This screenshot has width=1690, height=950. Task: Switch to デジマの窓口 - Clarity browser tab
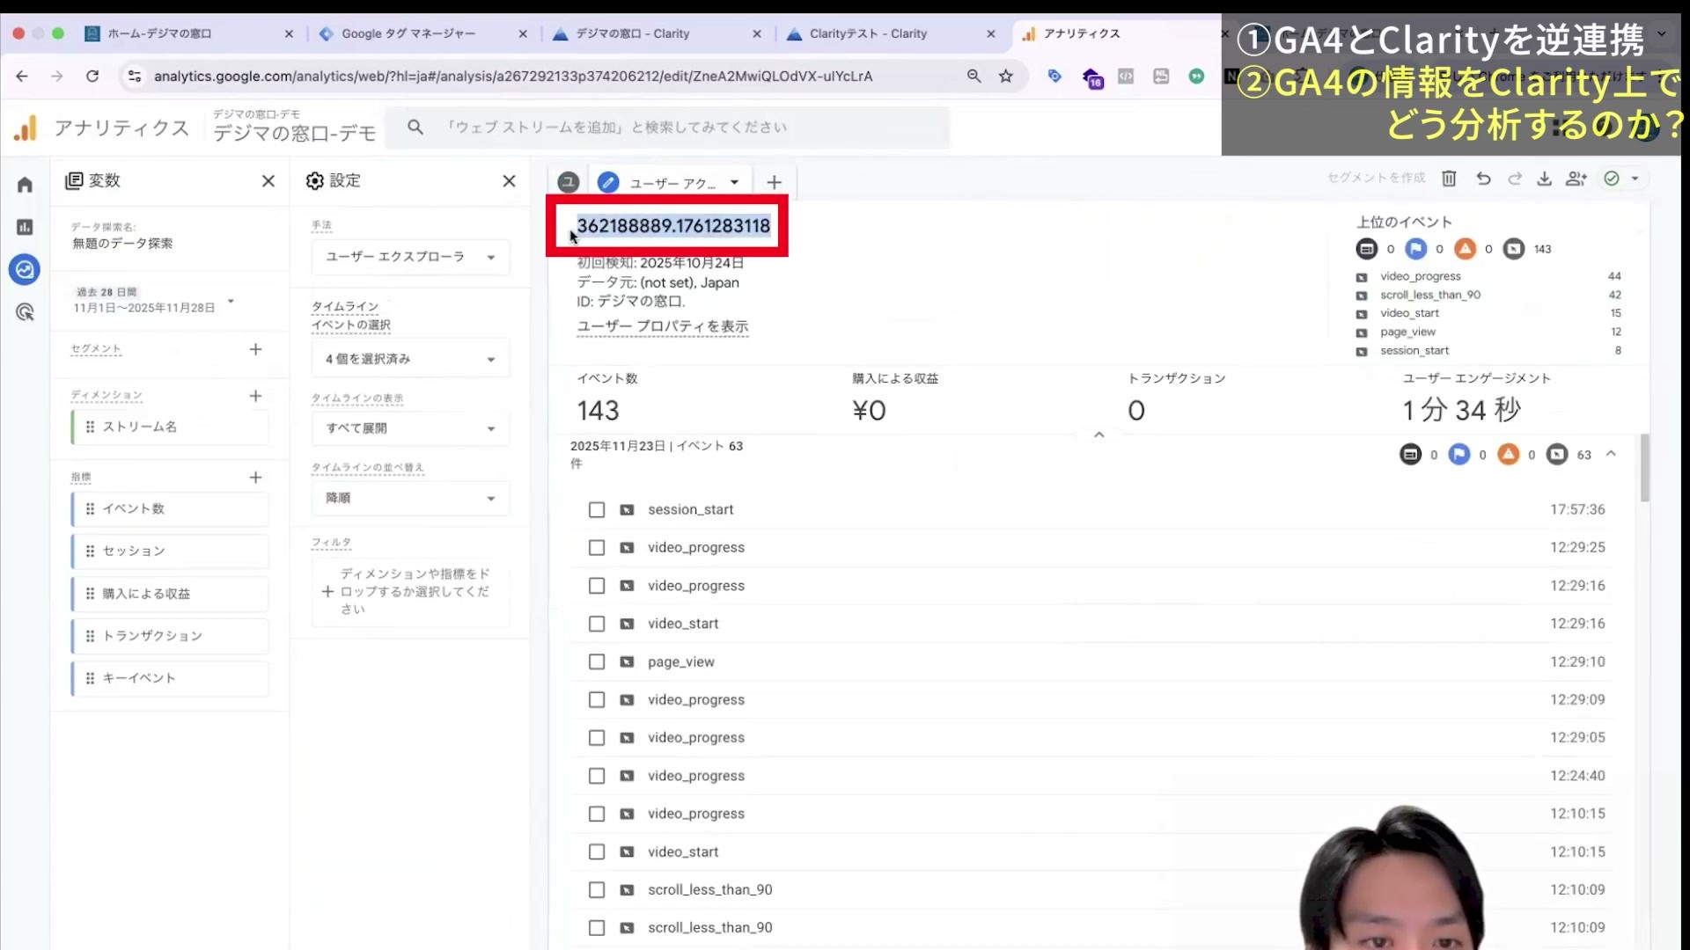(x=657, y=33)
